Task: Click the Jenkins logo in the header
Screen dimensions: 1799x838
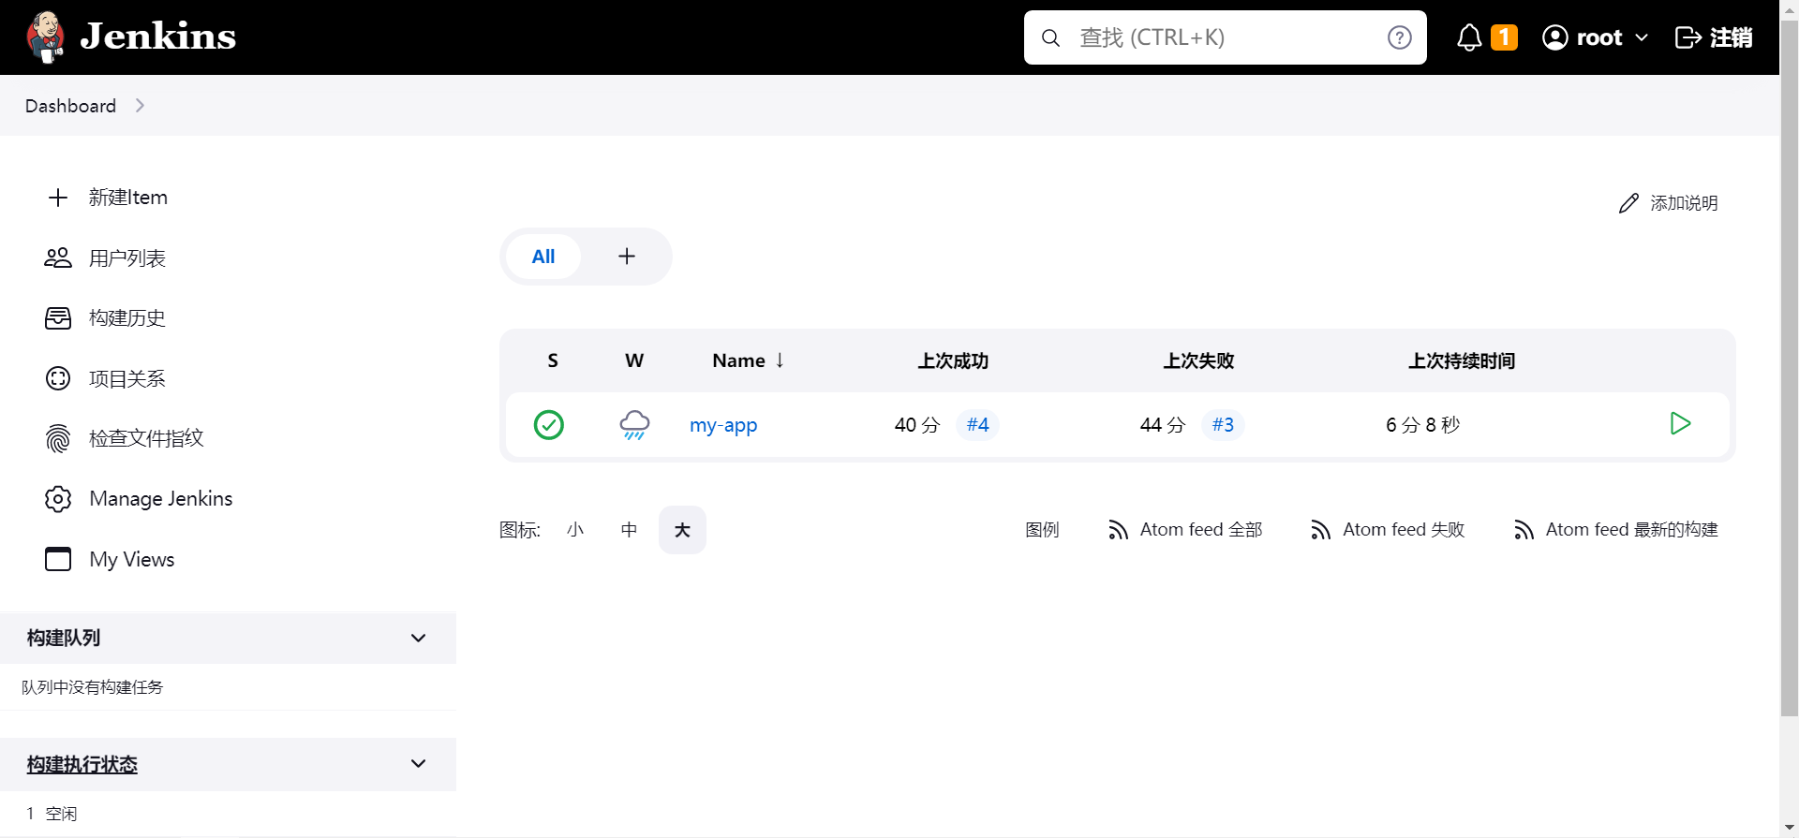Action: click(x=131, y=37)
